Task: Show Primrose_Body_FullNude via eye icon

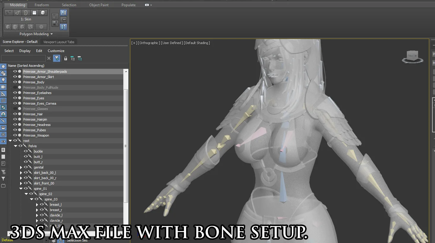Action: coord(15,87)
